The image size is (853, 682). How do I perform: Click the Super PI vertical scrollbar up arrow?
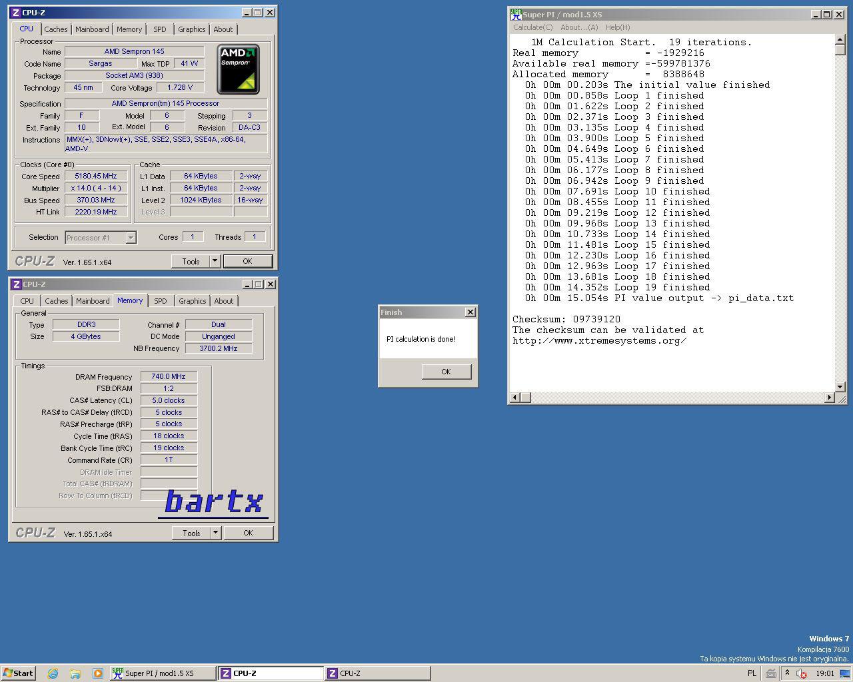[x=840, y=40]
